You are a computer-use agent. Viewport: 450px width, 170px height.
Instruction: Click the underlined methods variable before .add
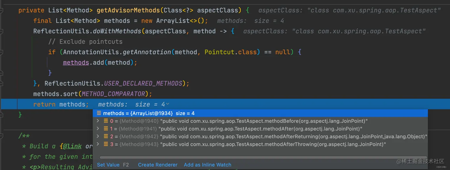(76, 62)
